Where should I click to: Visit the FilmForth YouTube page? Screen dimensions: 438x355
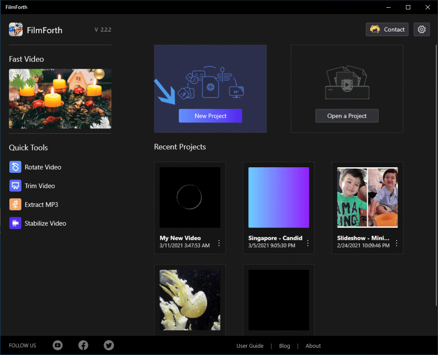tap(58, 345)
